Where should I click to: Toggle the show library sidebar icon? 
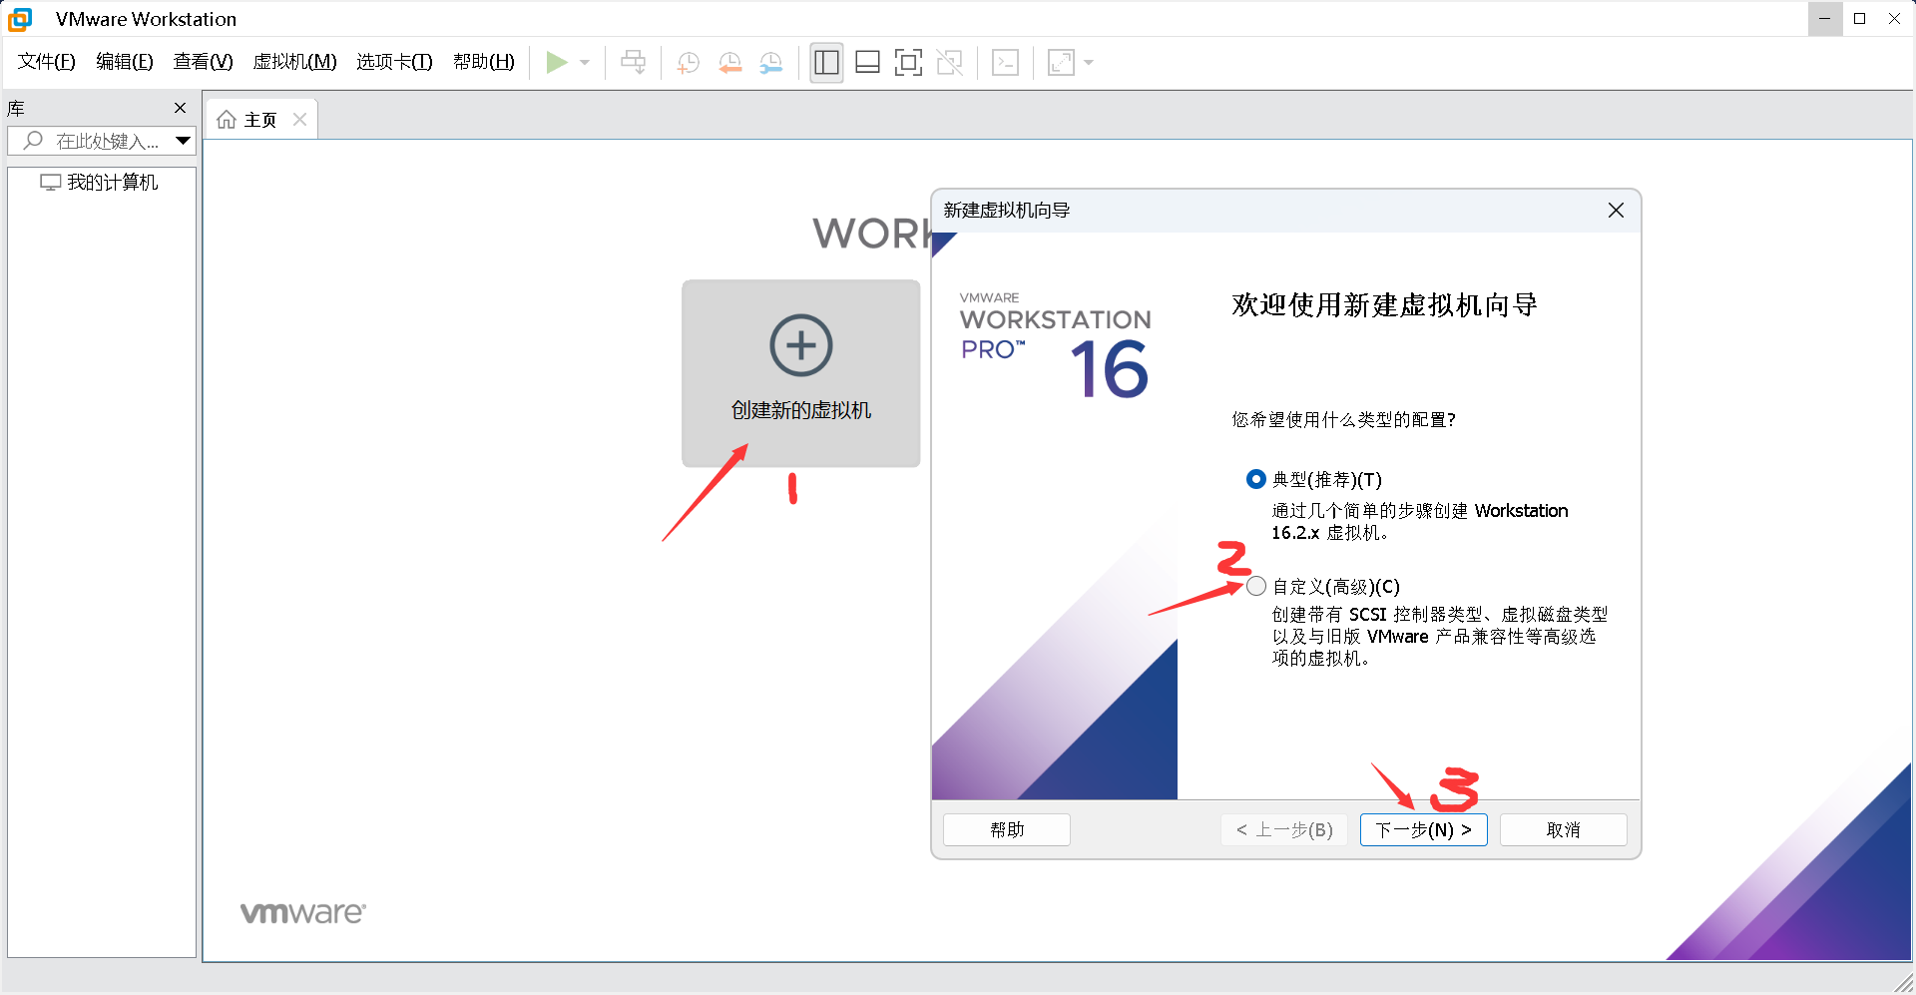[826, 63]
